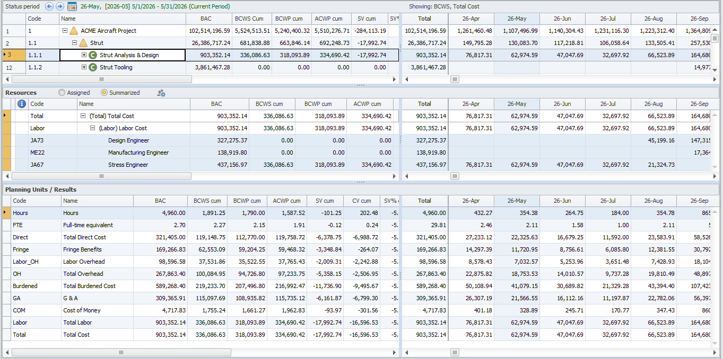Click the scroll-left arrow of the top left grid

[x=7, y=79]
